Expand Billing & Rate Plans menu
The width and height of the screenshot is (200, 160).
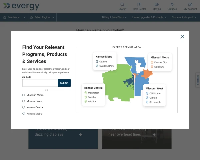pos(114,17)
